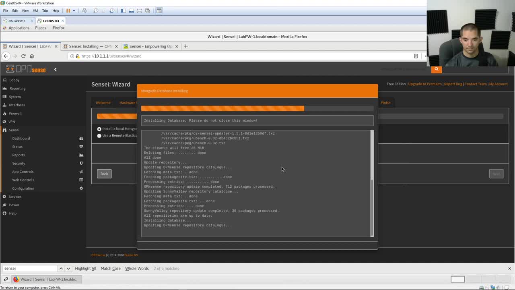This screenshot has width=515, height=290.
Task: Open the VMware power options dropdown arrow
Action: click(x=74, y=10)
